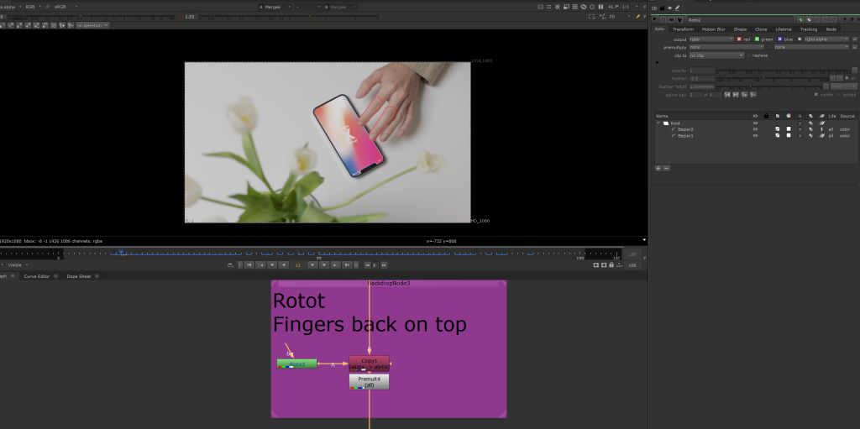Click the Play backward button
The width and height of the screenshot is (860, 429).
click(284, 265)
